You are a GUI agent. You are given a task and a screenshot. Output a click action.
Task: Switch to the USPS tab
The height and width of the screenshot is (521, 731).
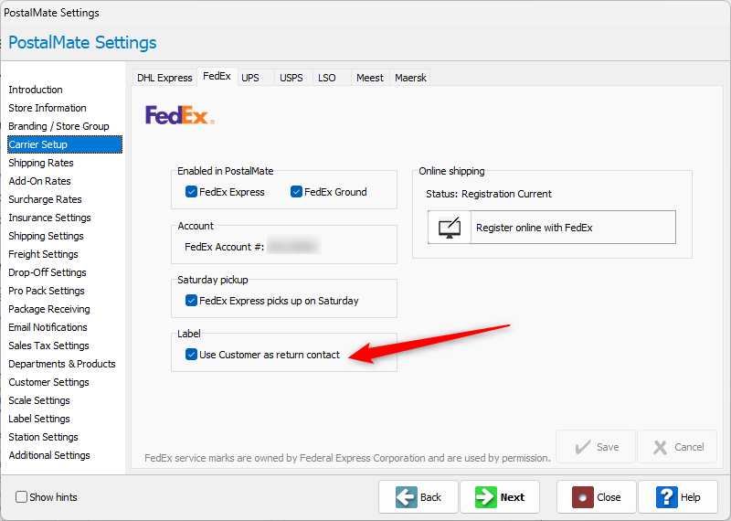tap(291, 78)
